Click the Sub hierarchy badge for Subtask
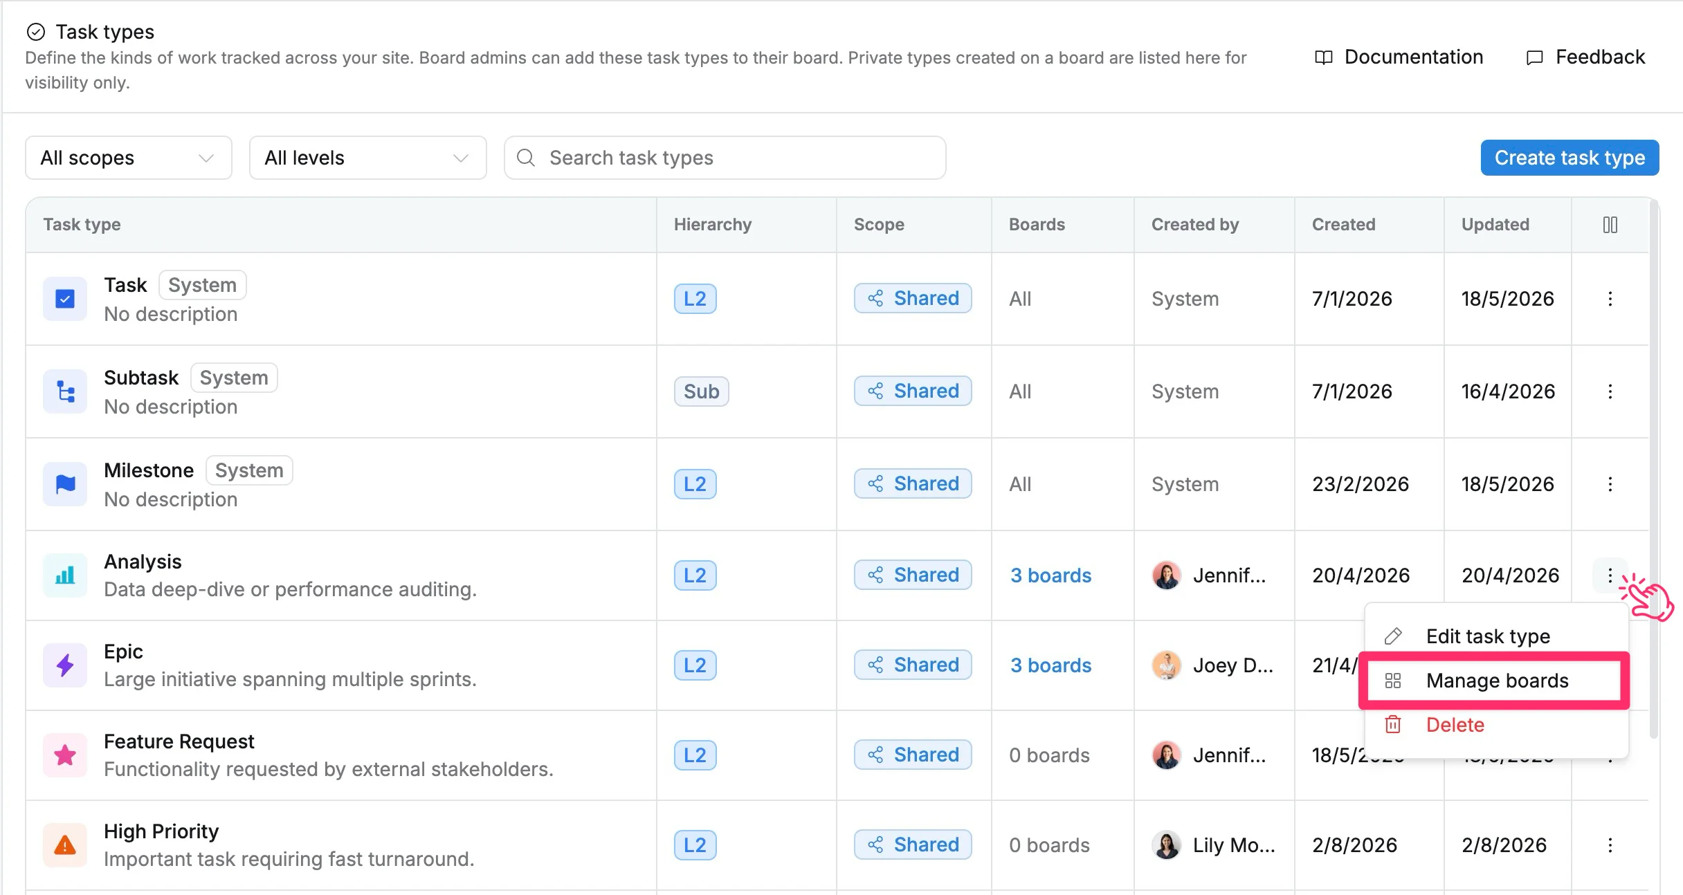The height and width of the screenshot is (895, 1683). (701, 391)
